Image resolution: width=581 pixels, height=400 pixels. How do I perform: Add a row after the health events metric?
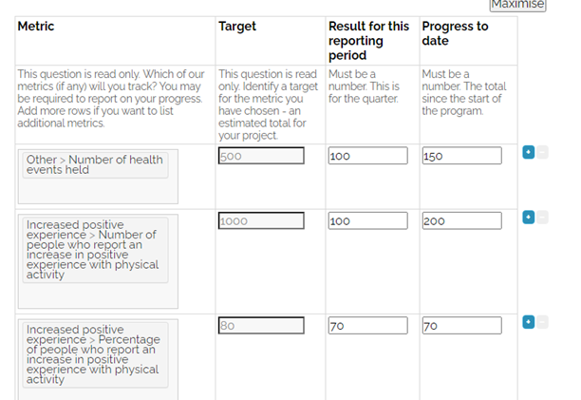[529, 152]
